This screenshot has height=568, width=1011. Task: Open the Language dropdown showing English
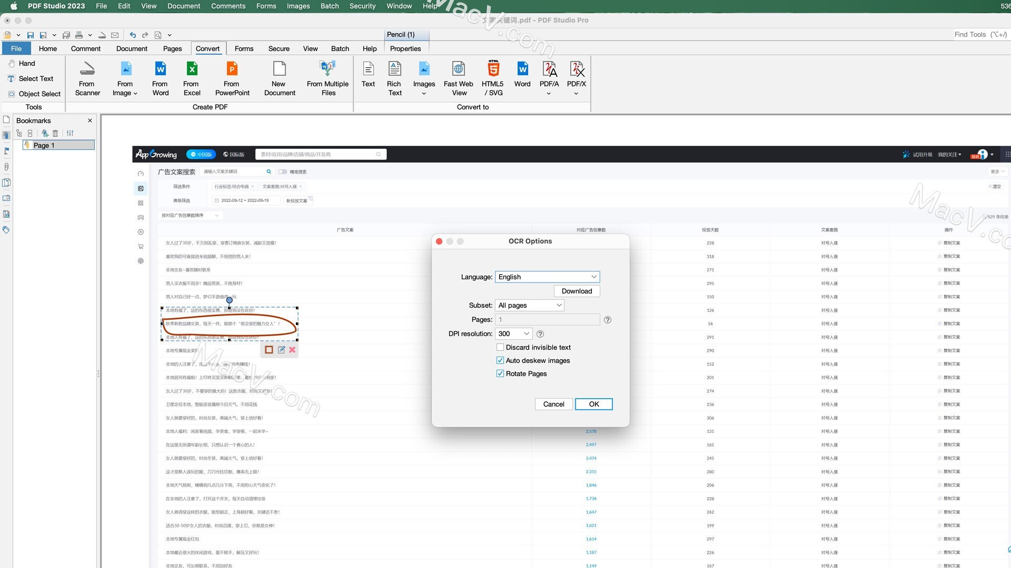(548, 277)
